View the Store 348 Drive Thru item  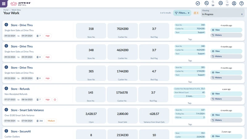[226, 51]
